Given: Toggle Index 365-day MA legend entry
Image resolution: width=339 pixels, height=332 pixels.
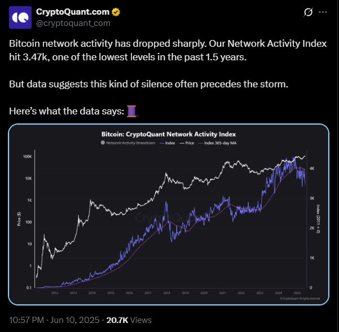Looking at the screenshot, I should (218, 143).
